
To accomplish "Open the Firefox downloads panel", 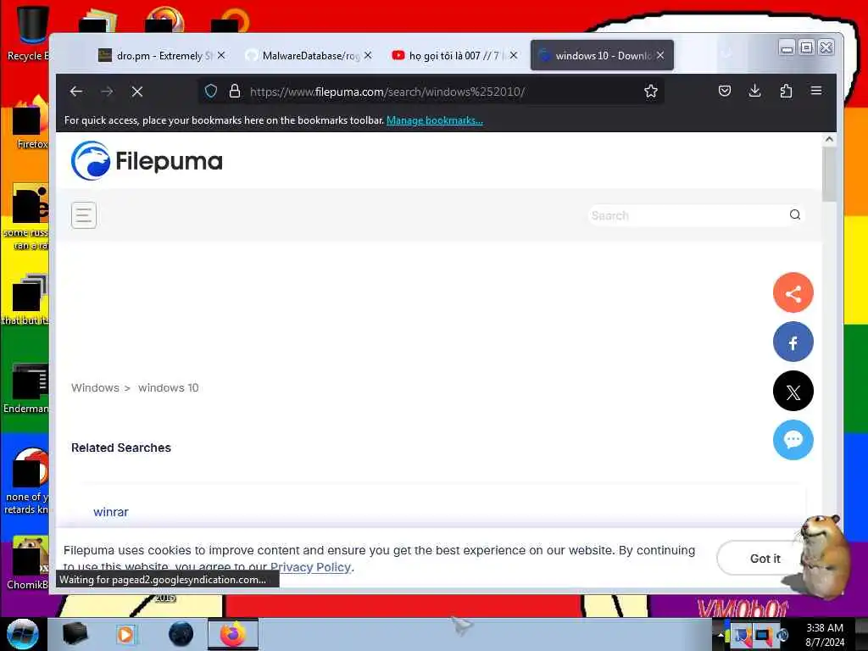I will click(x=754, y=91).
